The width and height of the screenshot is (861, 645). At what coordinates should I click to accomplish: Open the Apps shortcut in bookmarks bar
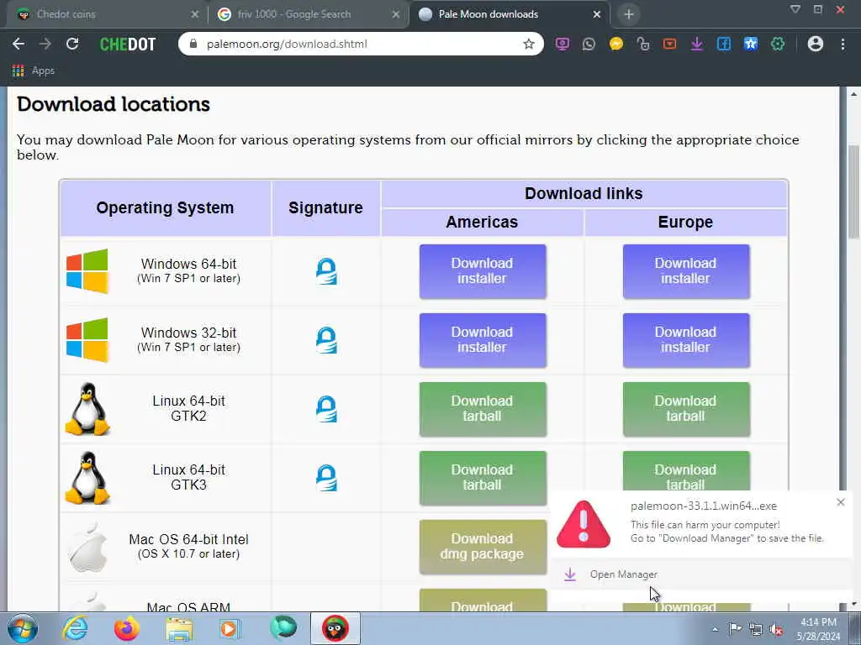tap(34, 71)
